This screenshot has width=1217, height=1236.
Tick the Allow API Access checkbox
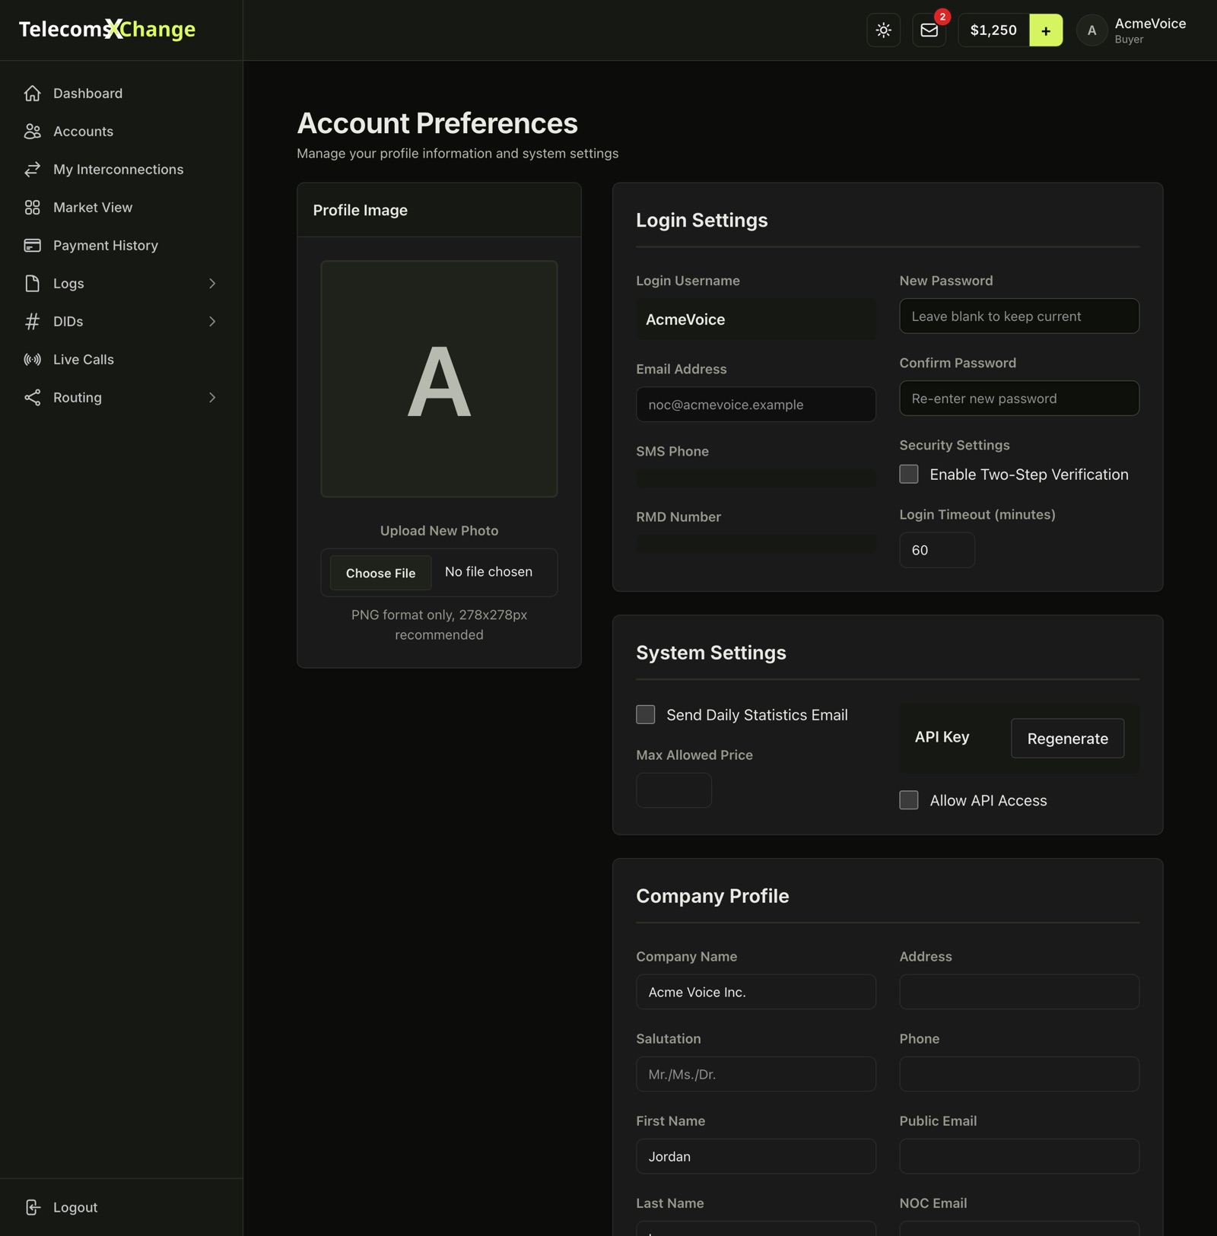coord(909,800)
